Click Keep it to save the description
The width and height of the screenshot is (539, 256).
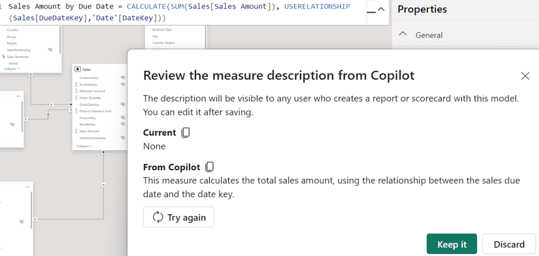coord(452,244)
